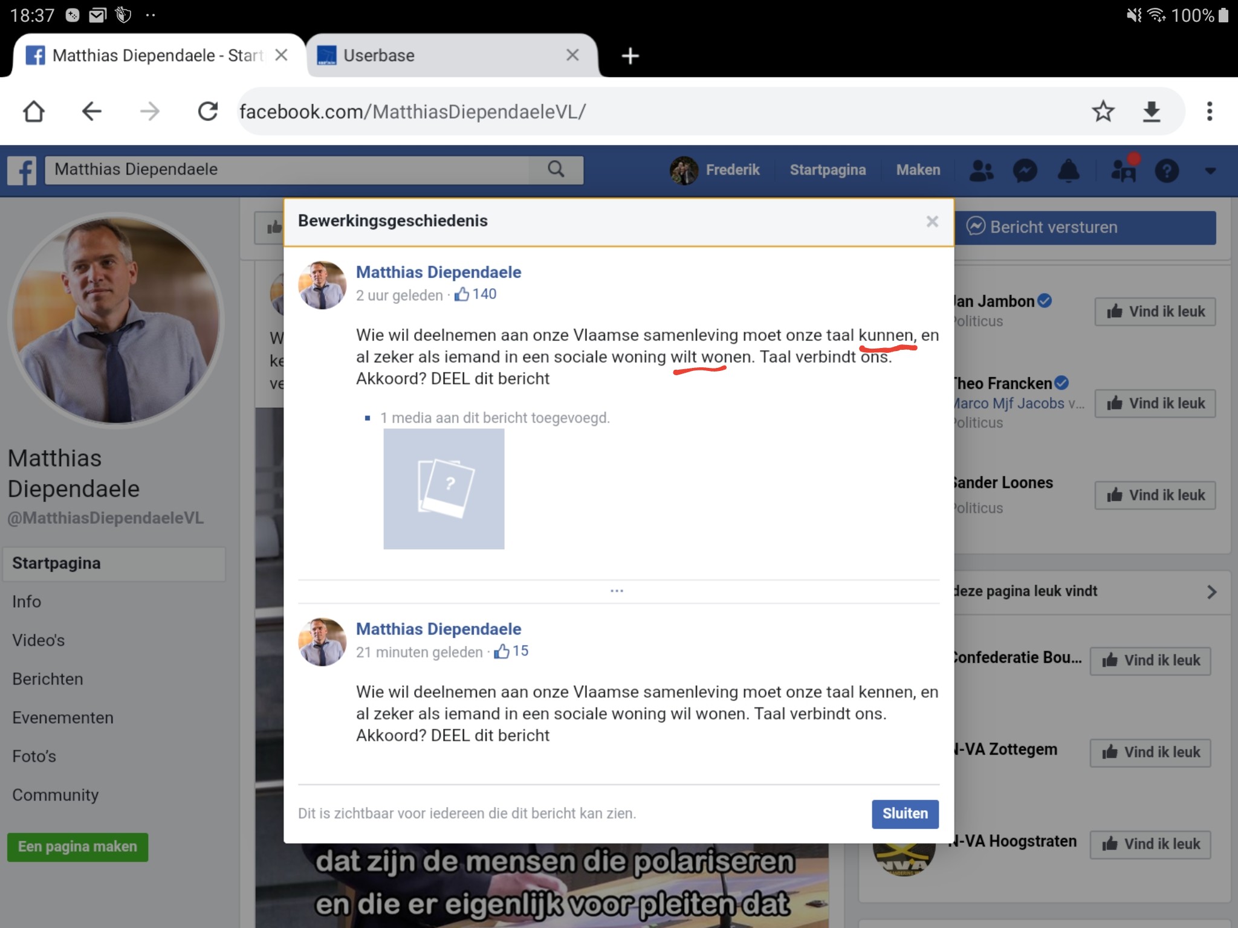
Task: Expand 'deze pagina leuk vindt' chevron
Action: click(x=1211, y=591)
